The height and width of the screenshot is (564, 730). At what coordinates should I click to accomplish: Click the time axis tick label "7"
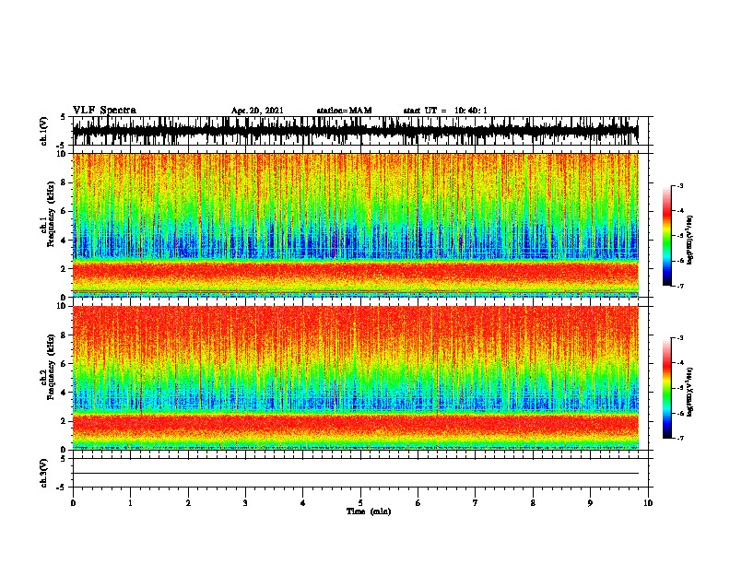[x=476, y=503]
